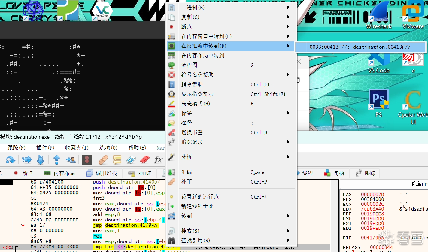Switch to the 内存布局 tab
The width and height of the screenshot is (428, 252).
[x=59, y=173]
